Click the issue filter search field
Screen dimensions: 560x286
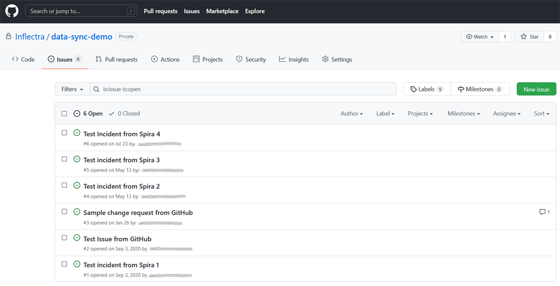246,89
